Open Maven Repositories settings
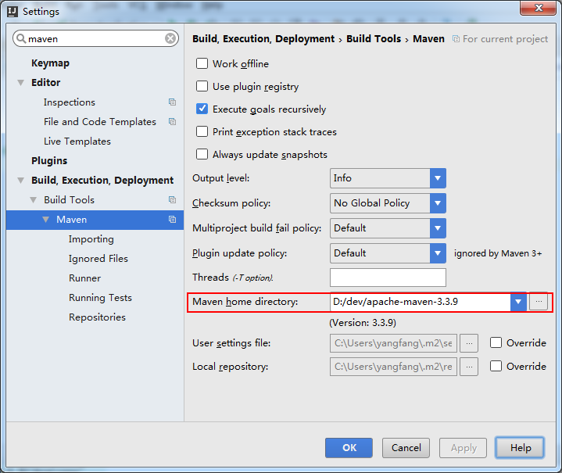 click(x=97, y=317)
